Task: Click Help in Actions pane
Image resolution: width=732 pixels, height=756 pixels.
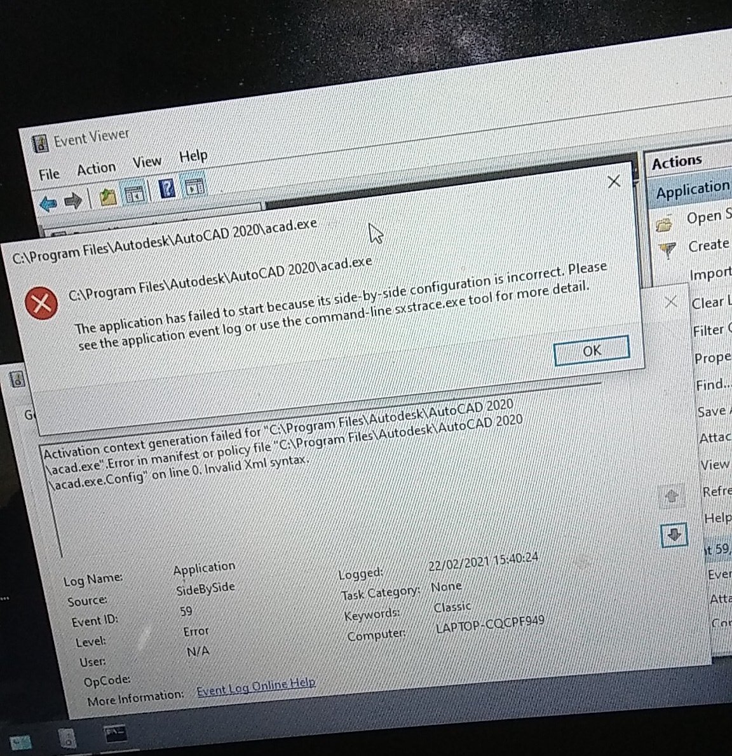Action: (717, 518)
